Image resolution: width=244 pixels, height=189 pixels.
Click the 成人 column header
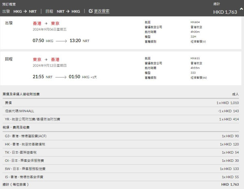click(x=235, y=94)
